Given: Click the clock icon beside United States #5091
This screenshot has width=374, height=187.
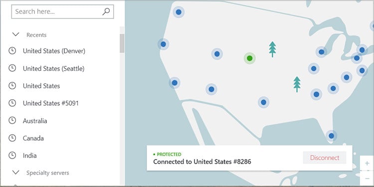Looking at the screenshot, I should point(12,103).
